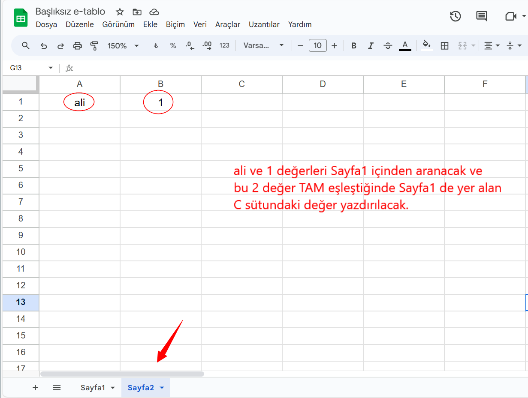Increase decimal places
Image resolution: width=528 pixels, height=398 pixels.
click(x=207, y=45)
